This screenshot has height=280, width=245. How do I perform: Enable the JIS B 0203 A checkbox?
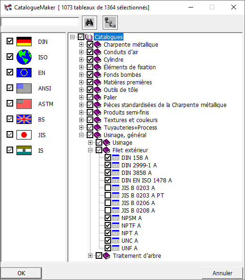(x=108, y=188)
